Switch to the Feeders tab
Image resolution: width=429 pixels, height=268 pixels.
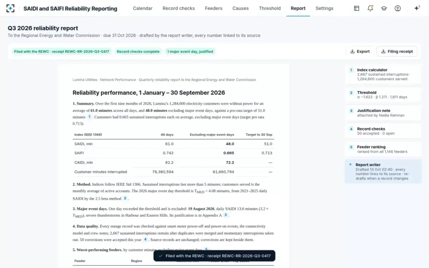point(213,8)
